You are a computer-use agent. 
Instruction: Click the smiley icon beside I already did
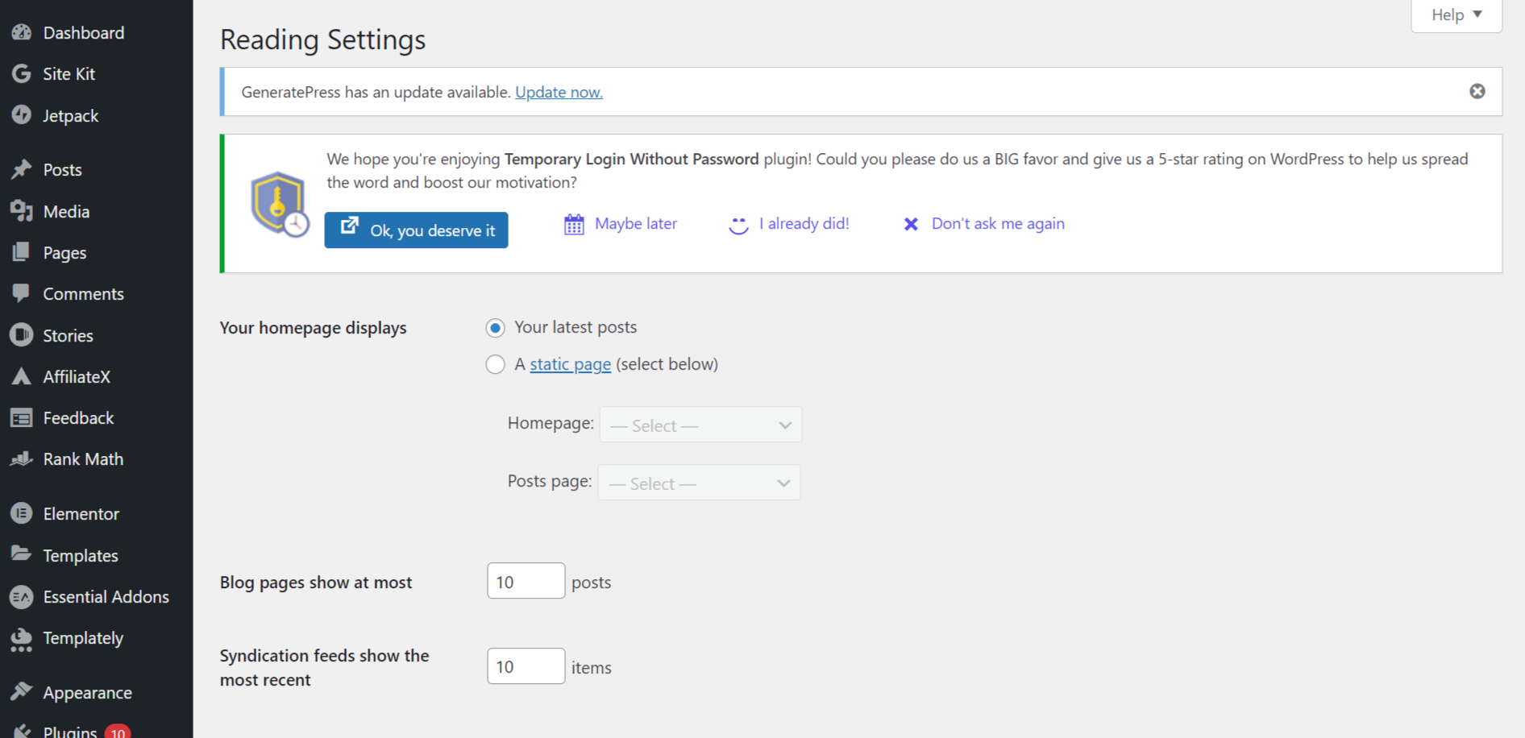738,225
